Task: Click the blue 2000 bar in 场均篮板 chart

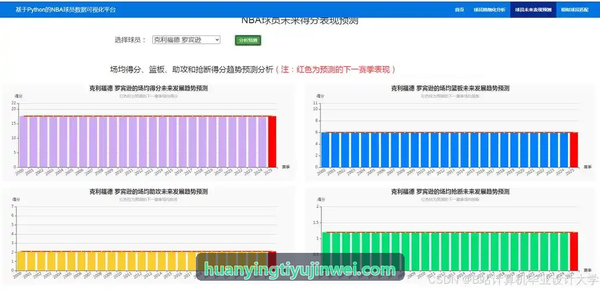Action: (x=325, y=150)
